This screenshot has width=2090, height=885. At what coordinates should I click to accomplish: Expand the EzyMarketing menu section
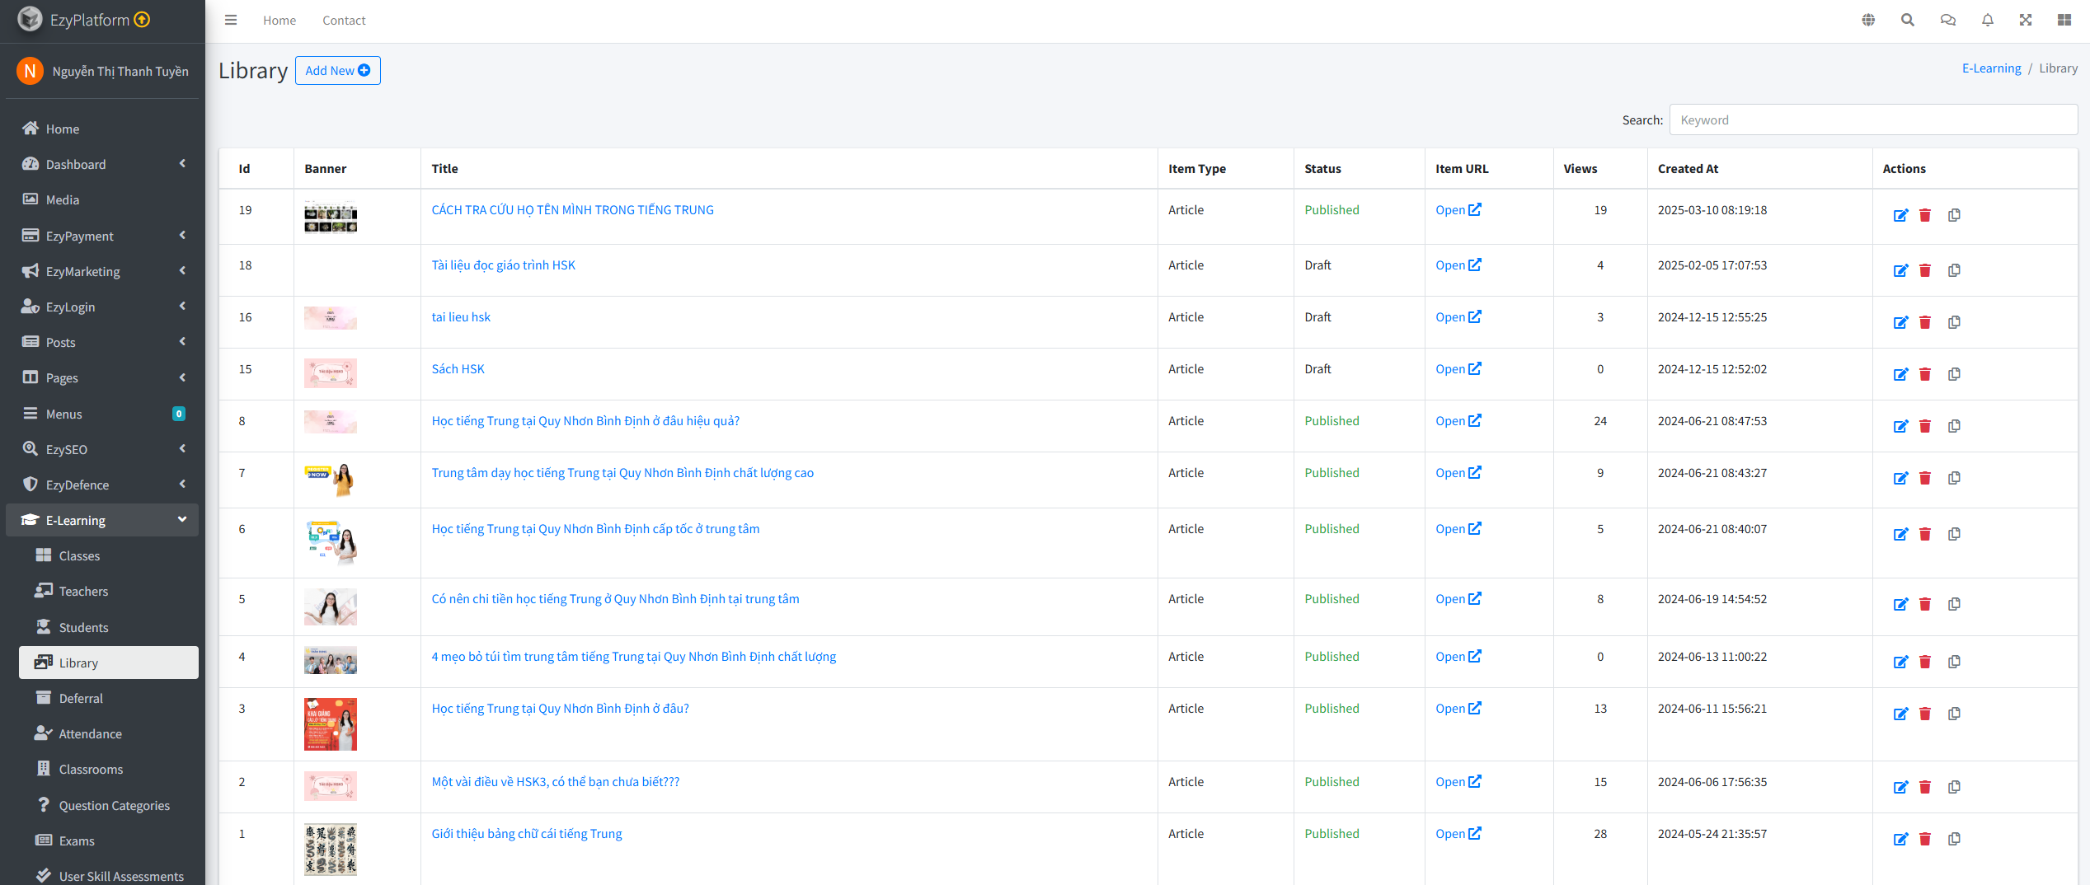(x=102, y=271)
